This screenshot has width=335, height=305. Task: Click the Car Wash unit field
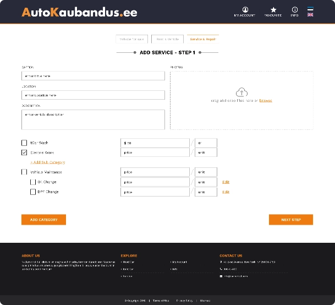pos(206,143)
